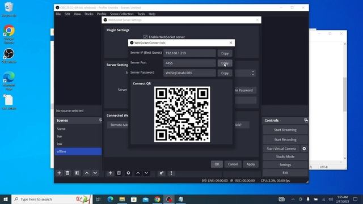Click Start Recording button
Viewport: 363px width, 204px height.
click(285, 139)
